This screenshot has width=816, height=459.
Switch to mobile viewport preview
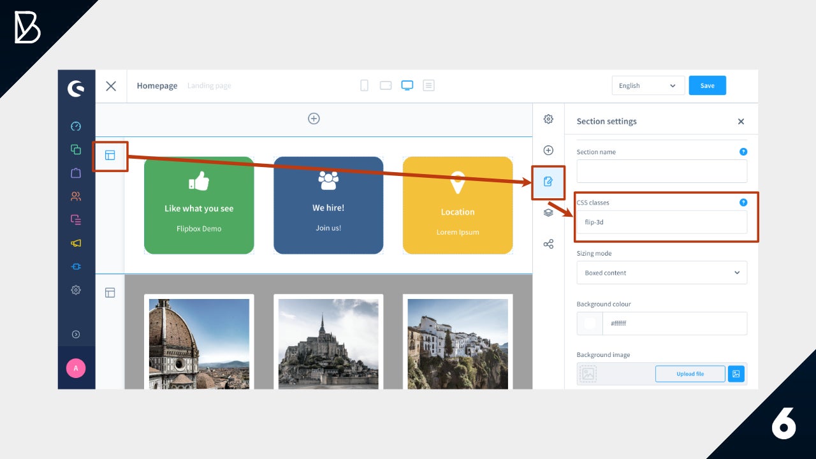(x=364, y=85)
